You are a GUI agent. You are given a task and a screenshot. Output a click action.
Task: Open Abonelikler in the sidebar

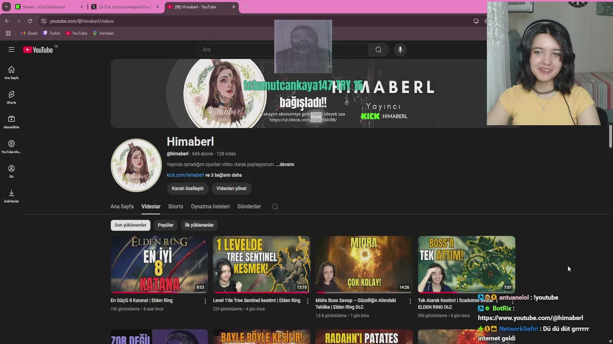11,122
